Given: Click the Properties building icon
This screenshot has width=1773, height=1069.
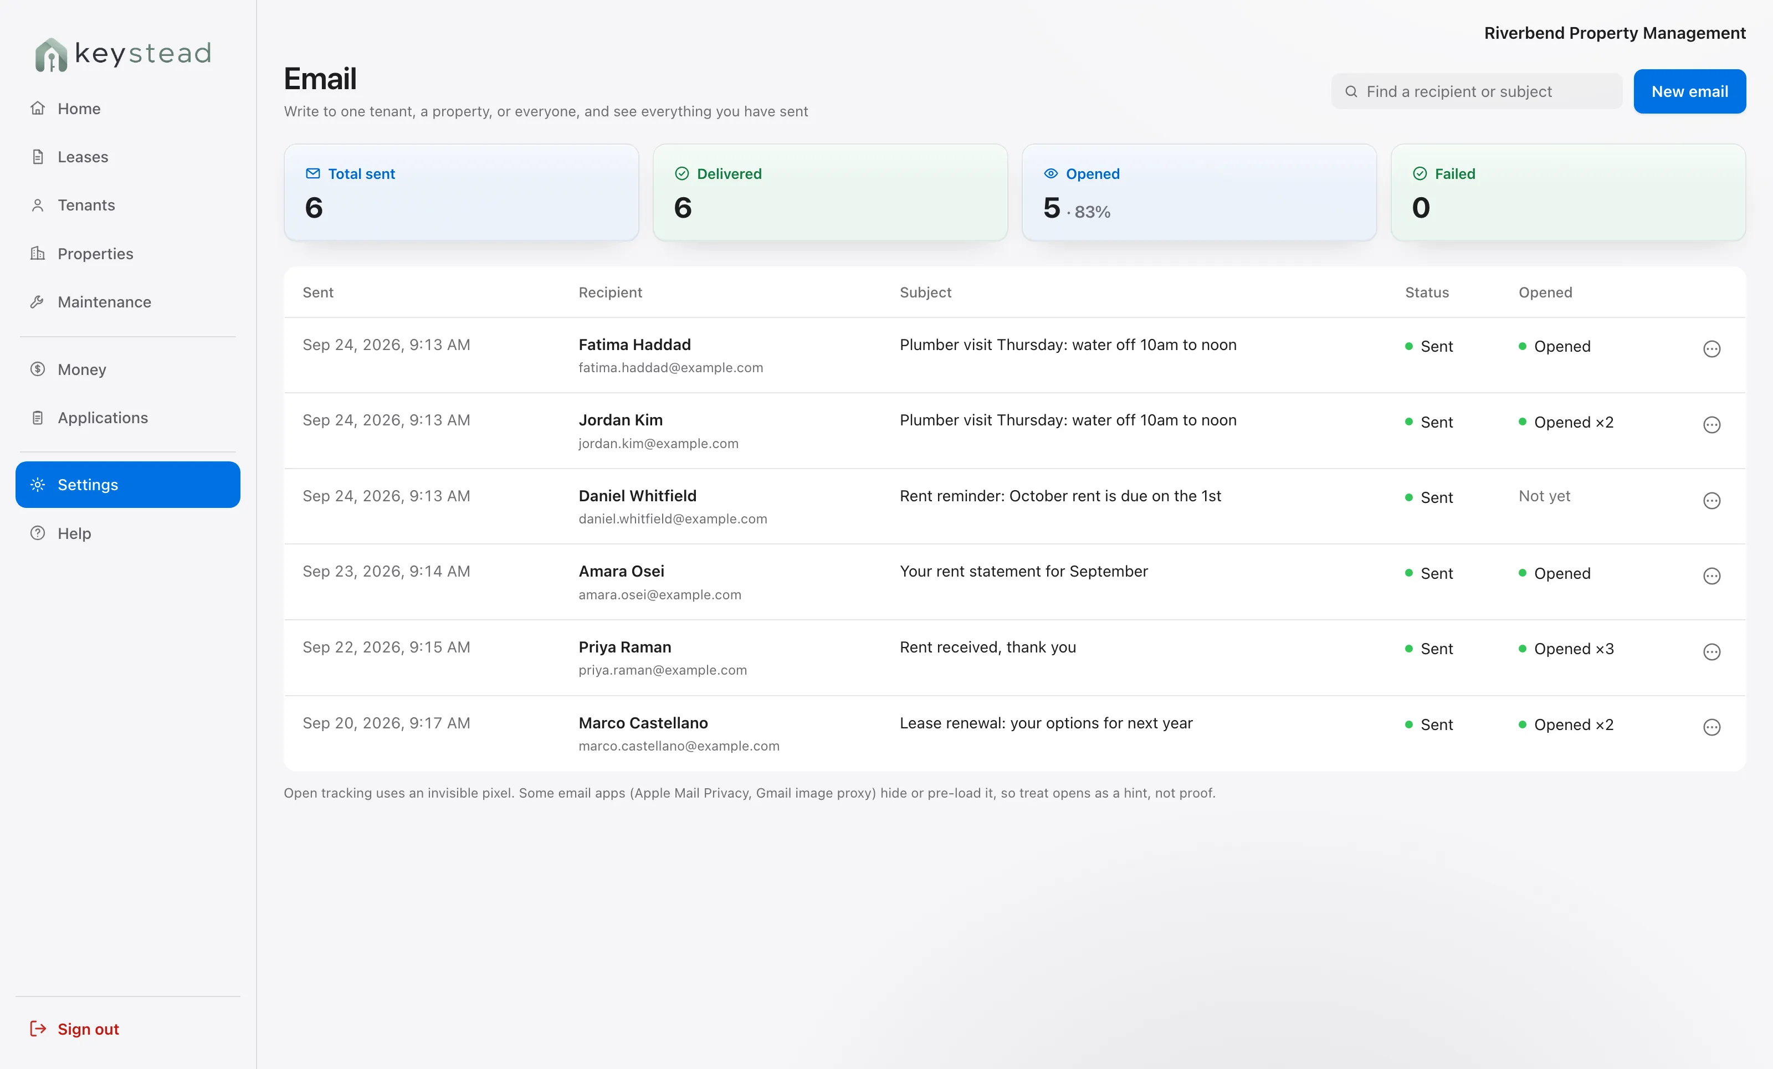Looking at the screenshot, I should [x=38, y=253].
